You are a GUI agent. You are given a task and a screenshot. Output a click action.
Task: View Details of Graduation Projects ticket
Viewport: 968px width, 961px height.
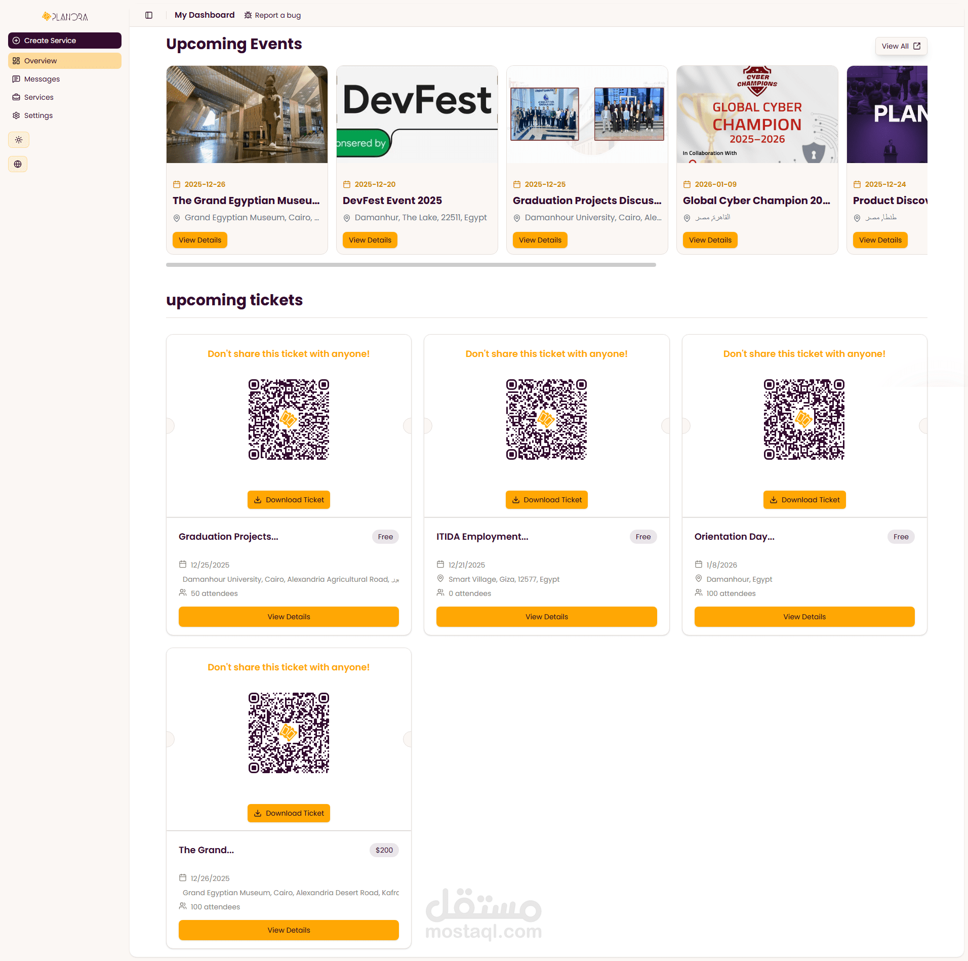[289, 617]
